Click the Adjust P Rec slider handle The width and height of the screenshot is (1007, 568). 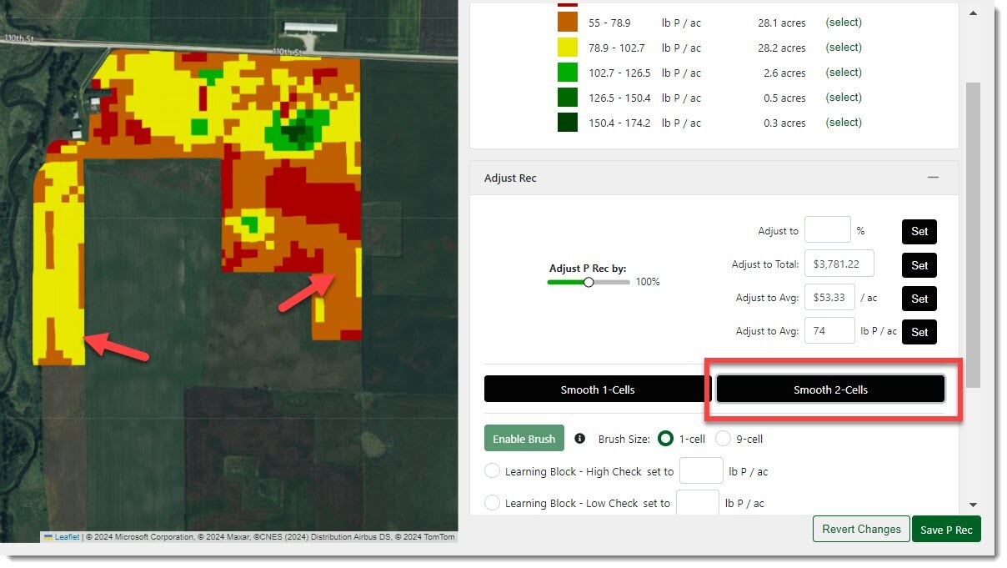click(x=589, y=282)
